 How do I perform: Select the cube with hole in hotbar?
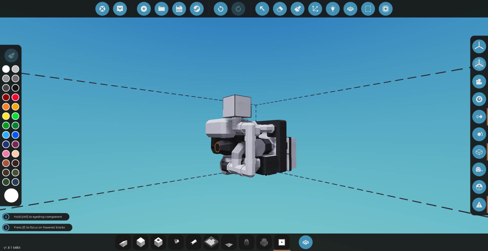click(x=158, y=243)
